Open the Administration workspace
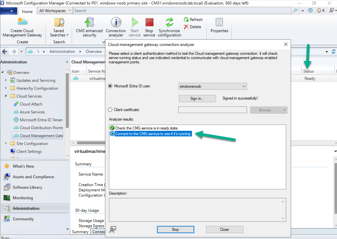The height and width of the screenshot is (239, 337). click(x=35, y=208)
